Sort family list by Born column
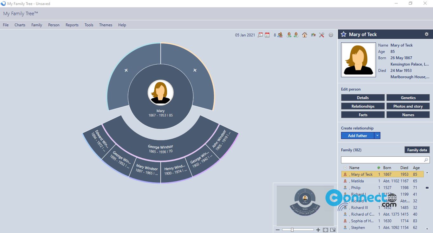The height and width of the screenshot is (233, 433). click(387, 168)
